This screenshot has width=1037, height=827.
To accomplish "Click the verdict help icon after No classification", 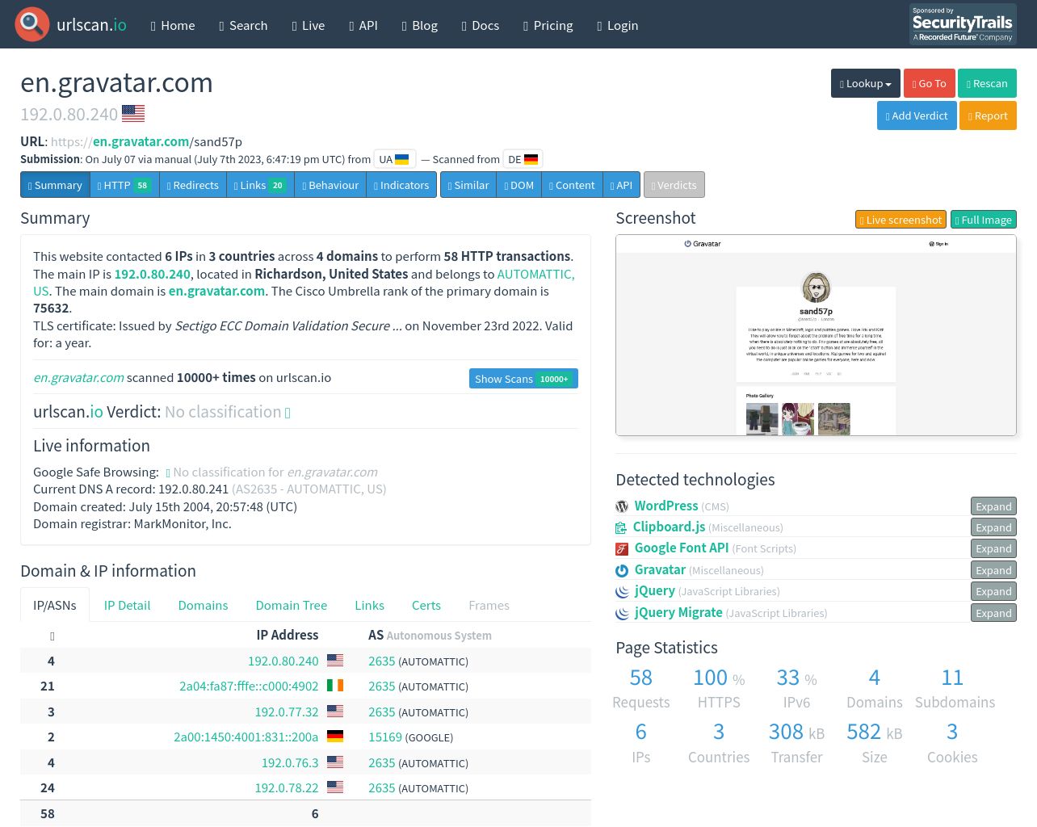I will click(x=288, y=413).
